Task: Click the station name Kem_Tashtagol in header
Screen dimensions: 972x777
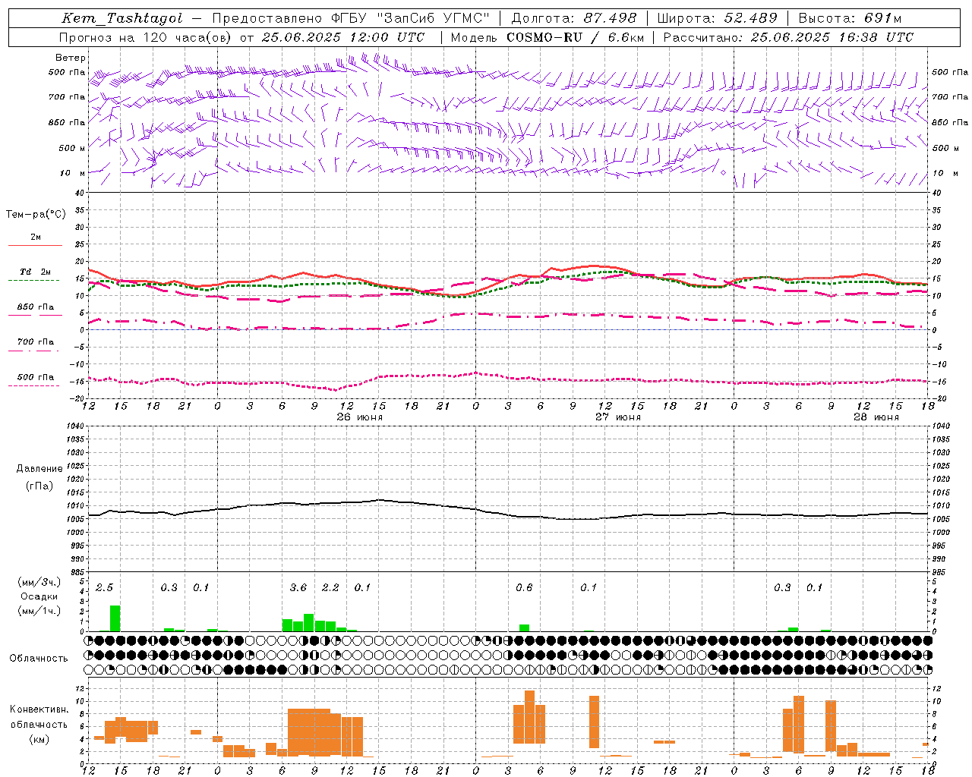Action: point(121,18)
